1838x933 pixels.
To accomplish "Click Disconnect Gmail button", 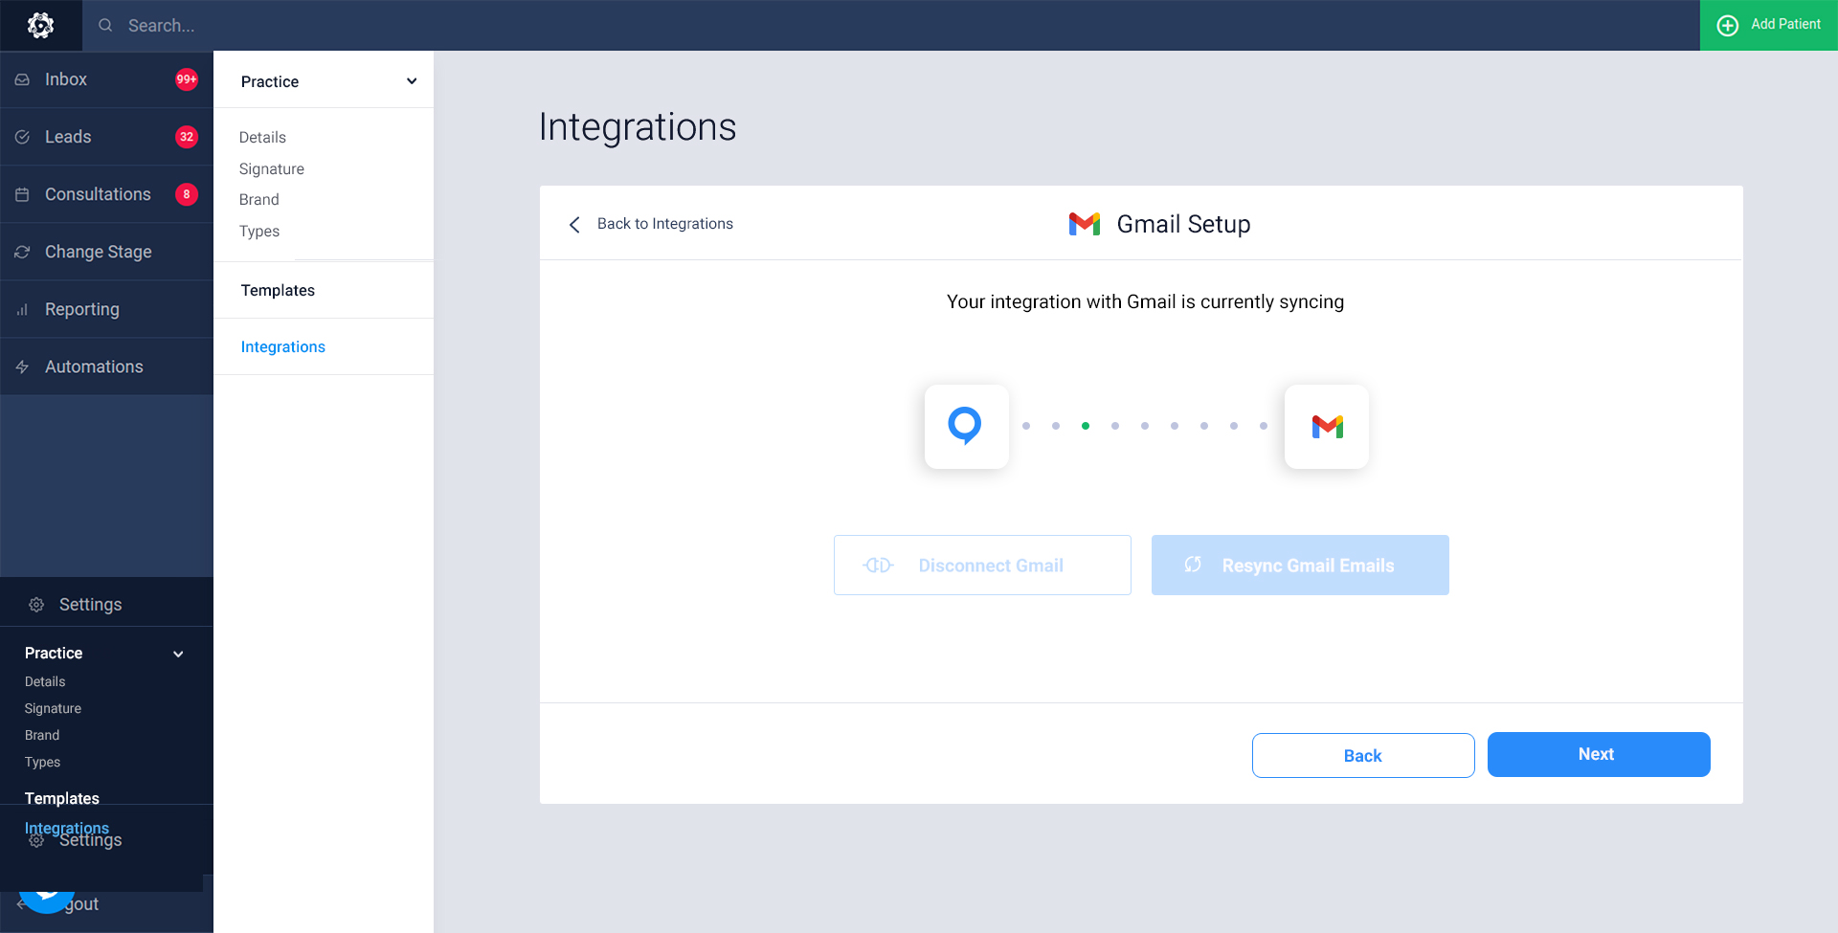I will point(982,566).
